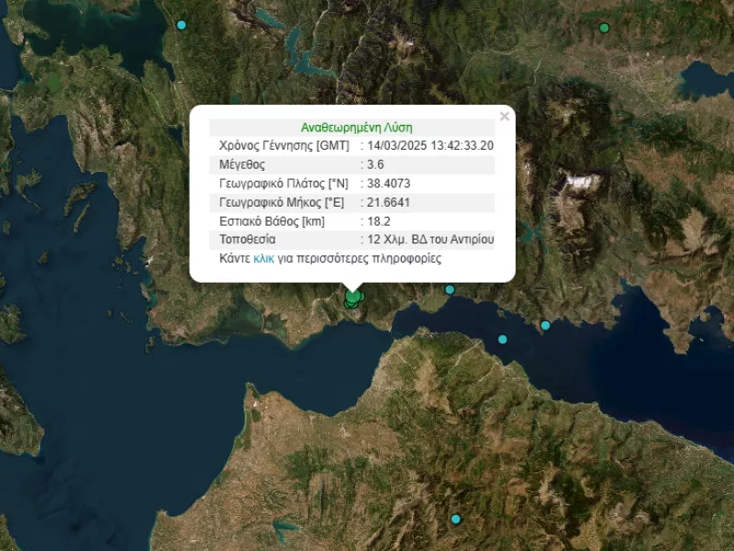Image resolution: width=734 pixels, height=551 pixels.
Task: Click the 'Γεωγραφικό Μήκος [°E]' label
Action: (x=282, y=202)
